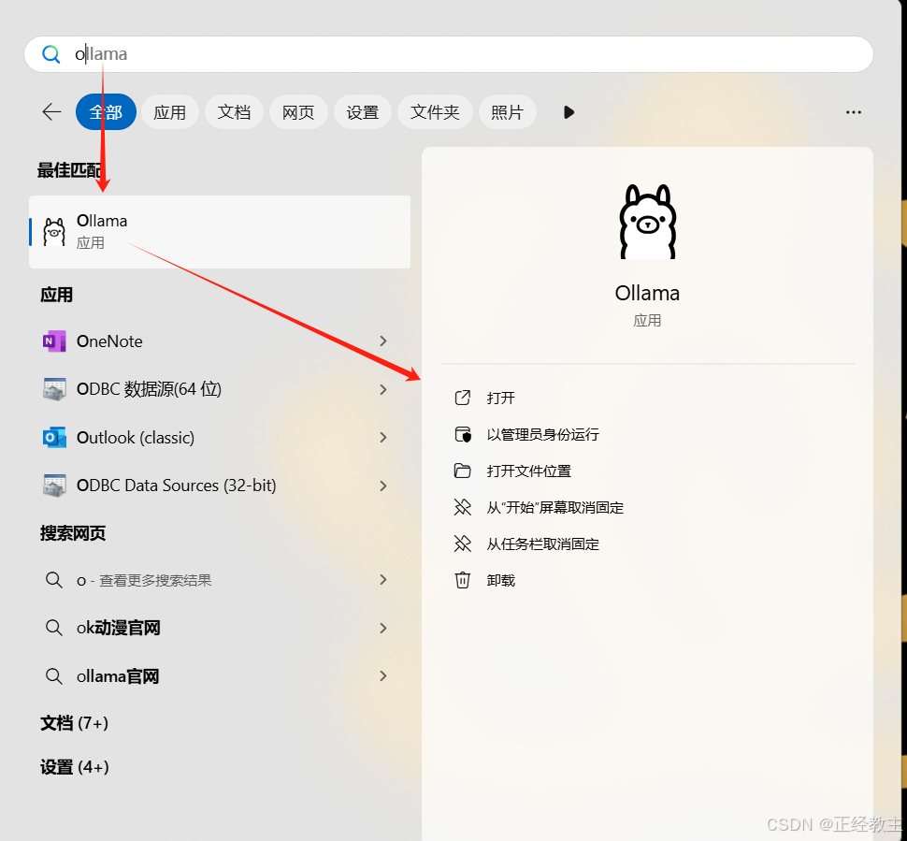The image size is (907, 841).
Task: Switch to the 应用 filter tab
Action: click(170, 111)
